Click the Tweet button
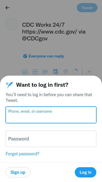 [87, 8]
